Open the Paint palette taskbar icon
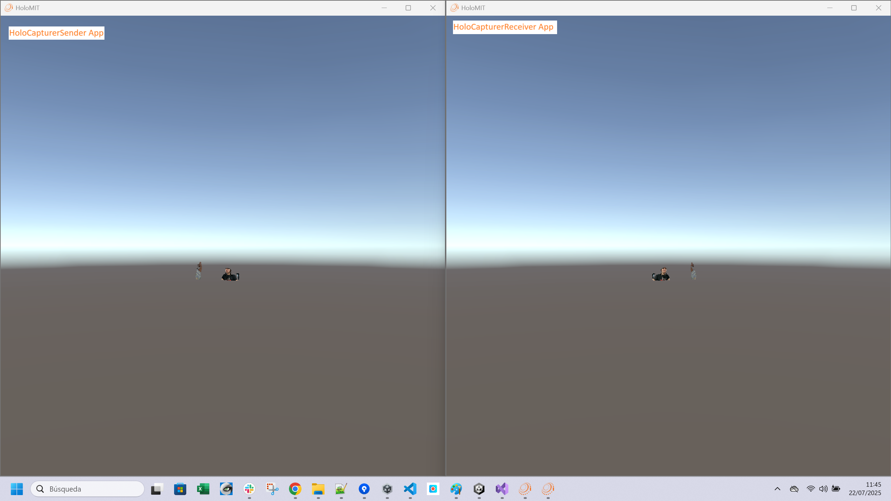 pyautogui.click(x=456, y=489)
